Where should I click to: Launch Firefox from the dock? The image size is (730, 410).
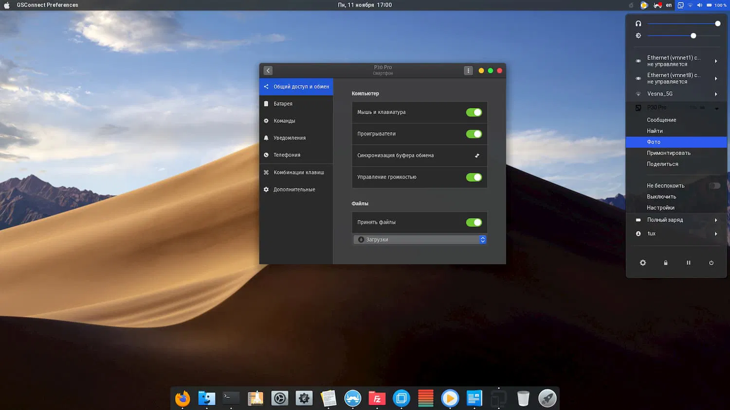(x=182, y=398)
